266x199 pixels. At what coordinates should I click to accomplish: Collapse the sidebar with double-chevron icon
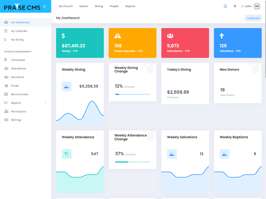45,6
